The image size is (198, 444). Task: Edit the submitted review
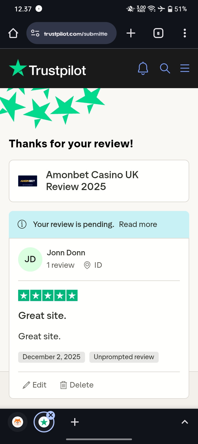click(x=35, y=385)
